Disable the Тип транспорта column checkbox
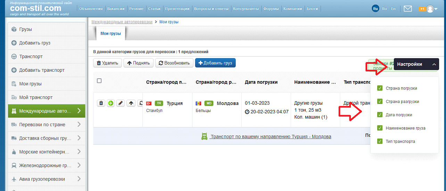The image size is (446, 191). (380, 141)
